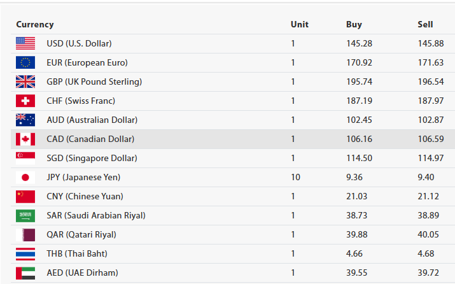The image size is (455, 284).
Task: Click the Chinese flag icon
Action: 25,196
